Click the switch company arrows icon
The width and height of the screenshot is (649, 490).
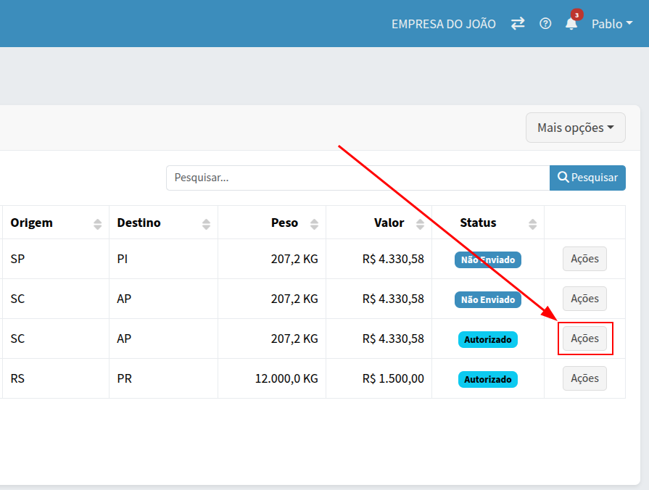[x=518, y=24]
